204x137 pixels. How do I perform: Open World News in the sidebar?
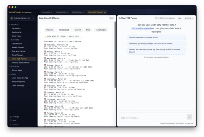(x=16, y=36)
